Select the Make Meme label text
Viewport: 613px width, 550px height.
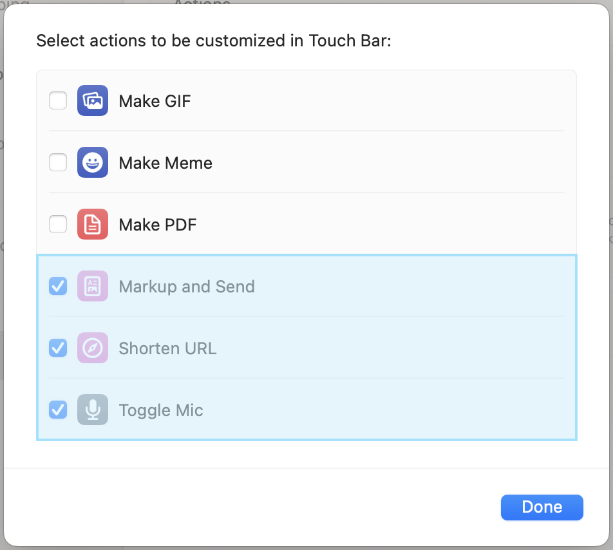[165, 163]
